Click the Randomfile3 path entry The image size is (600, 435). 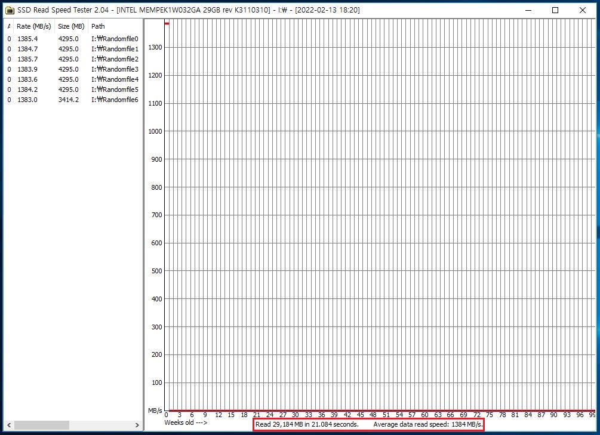tap(115, 69)
